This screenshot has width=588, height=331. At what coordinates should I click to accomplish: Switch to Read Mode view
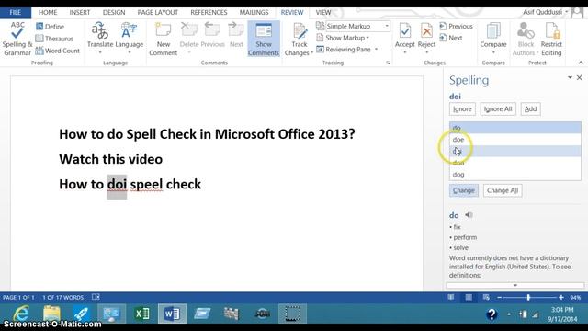coord(451,298)
